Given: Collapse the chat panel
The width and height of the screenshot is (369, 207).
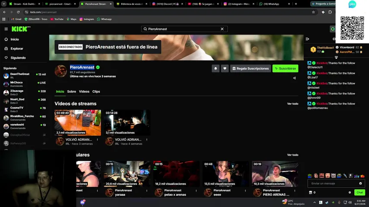Looking at the screenshot, I should [x=307, y=39].
